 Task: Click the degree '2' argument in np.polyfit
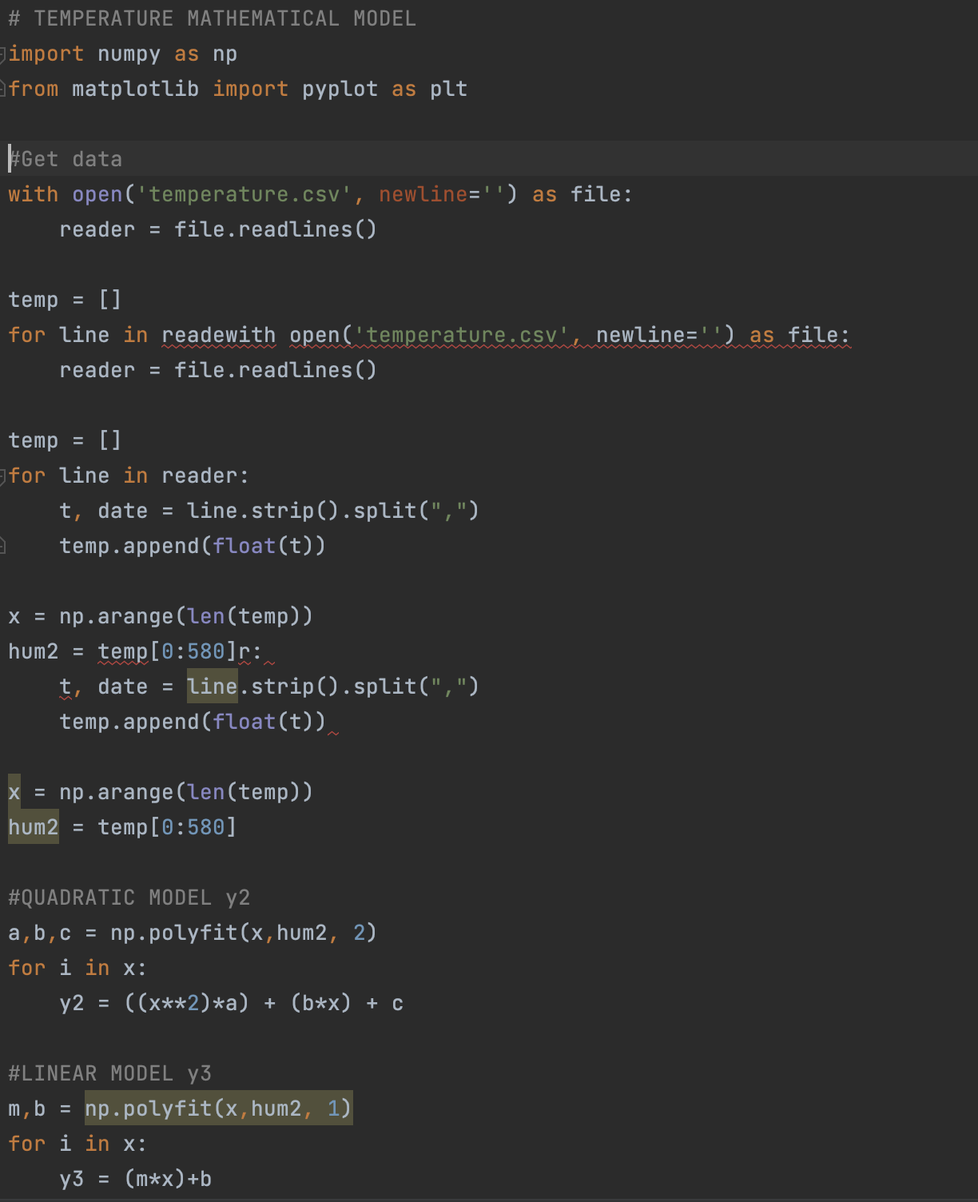(x=359, y=933)
